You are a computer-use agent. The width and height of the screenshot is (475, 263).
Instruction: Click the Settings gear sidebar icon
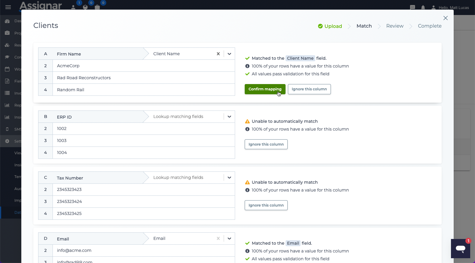pos(7,141)
